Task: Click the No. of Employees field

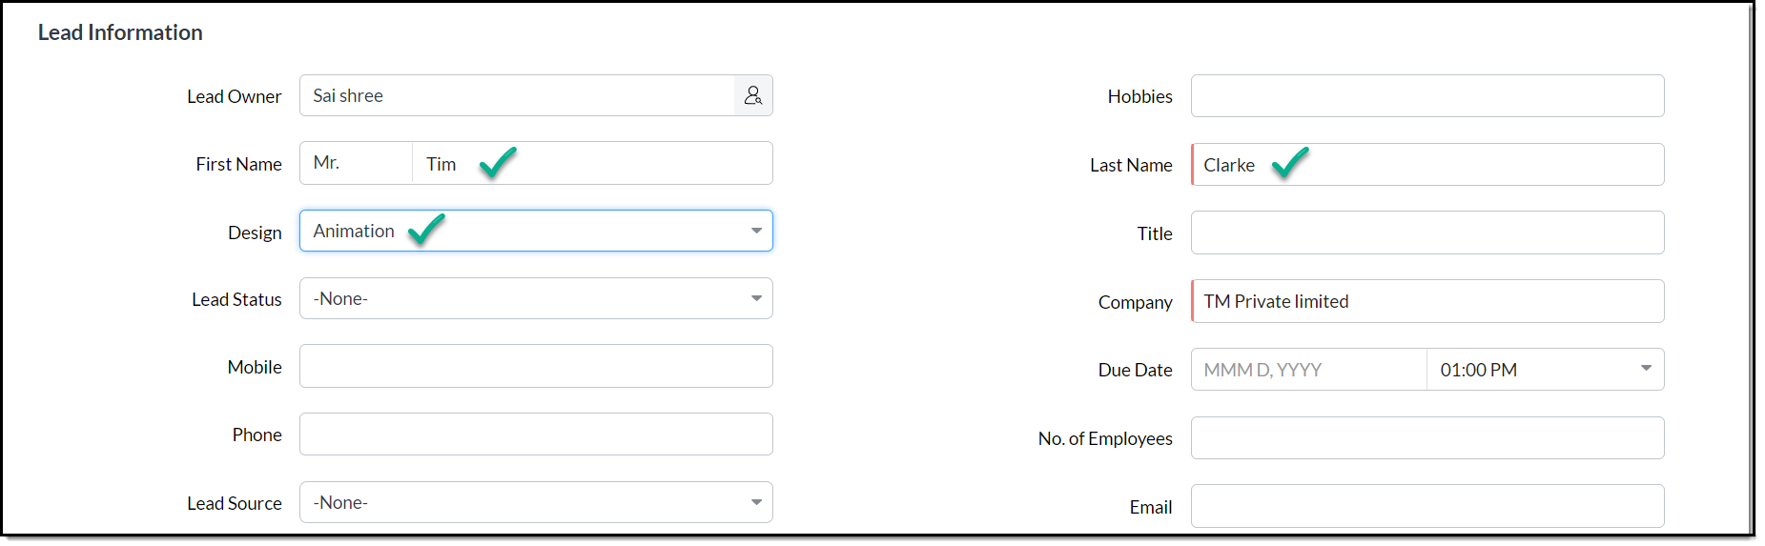Action: 1426,438
